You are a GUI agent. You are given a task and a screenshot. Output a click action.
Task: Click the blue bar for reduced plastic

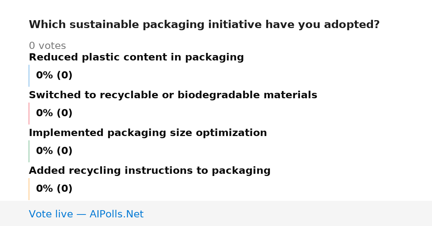[x=29, y=76]
